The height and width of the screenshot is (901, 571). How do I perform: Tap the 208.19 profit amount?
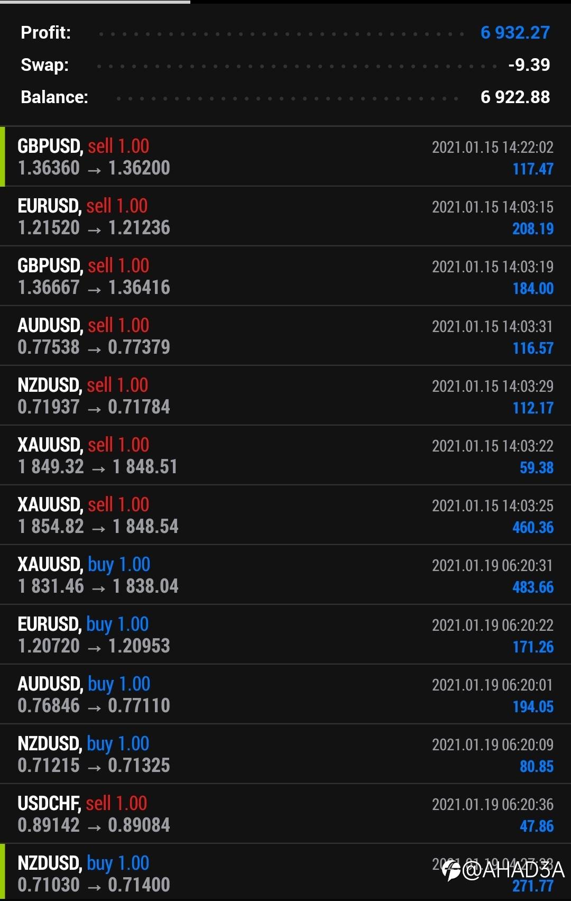tap(533, 228)
